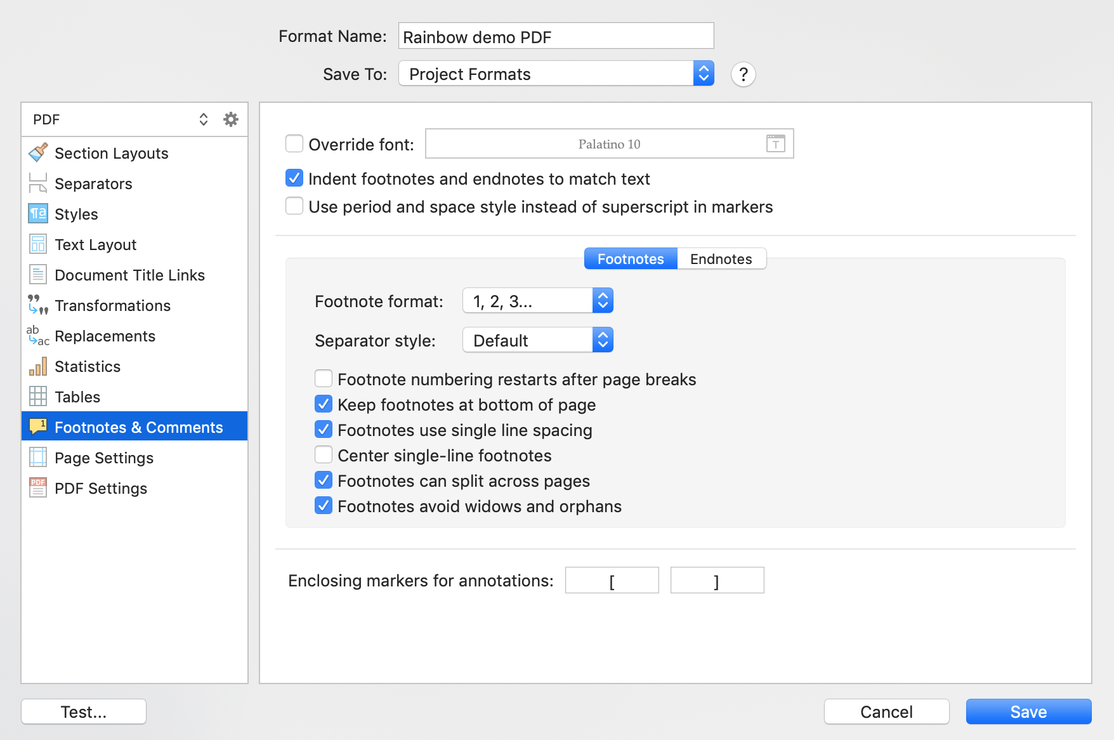Screen dimensions: 1114x740
Task: Select the Tables pane
Action: [134, 397]
